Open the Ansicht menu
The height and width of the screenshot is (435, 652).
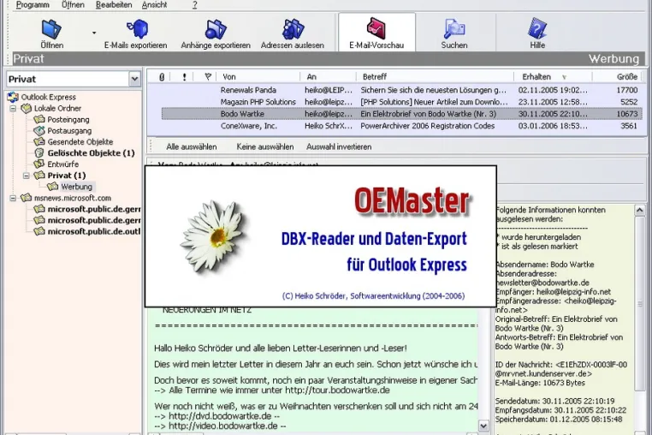154,5
